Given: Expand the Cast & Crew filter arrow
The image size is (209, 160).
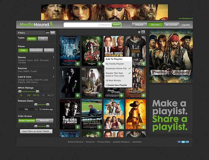Looking at the screenshot, I should click(x=54, y=77).
